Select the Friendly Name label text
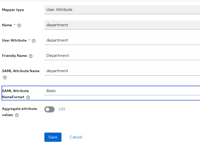200x166 pixels. point(14,56)
